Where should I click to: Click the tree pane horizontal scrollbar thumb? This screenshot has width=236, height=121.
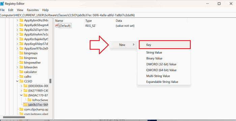(14, 117)
